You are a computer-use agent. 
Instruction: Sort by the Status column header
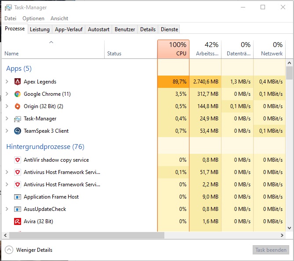point(131,49)
